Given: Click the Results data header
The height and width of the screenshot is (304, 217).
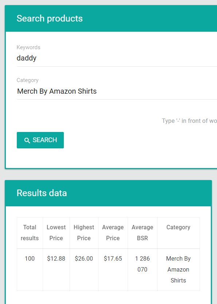Looking at the screenshot, I should coord(42,193).
